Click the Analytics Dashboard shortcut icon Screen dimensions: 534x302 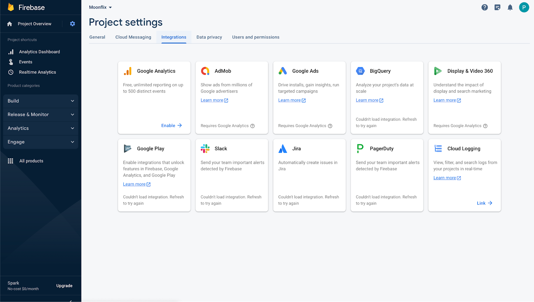click(11, 52)
